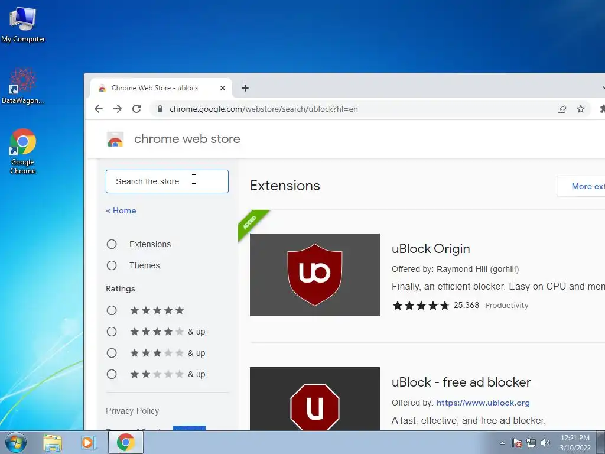605x454 pixels.
Task: Open Google Chrome desktop shortcut
Action: click(x=23, y=151)
